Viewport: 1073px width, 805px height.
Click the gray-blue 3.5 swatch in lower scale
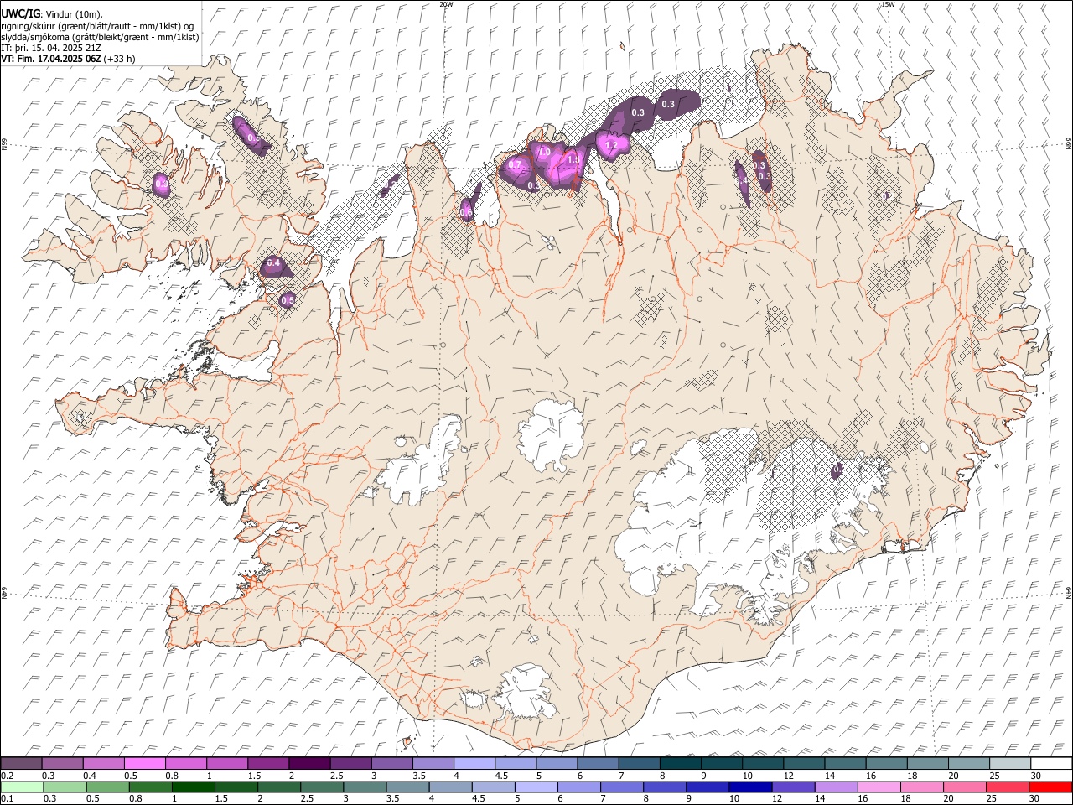click(407, 787)
